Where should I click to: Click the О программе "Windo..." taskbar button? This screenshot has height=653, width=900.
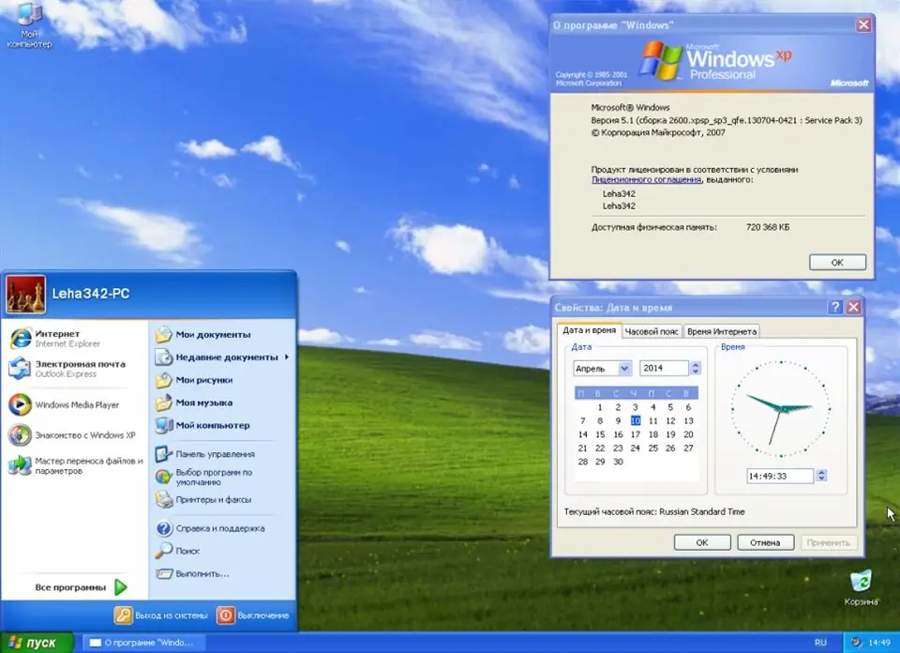point(144,643)
